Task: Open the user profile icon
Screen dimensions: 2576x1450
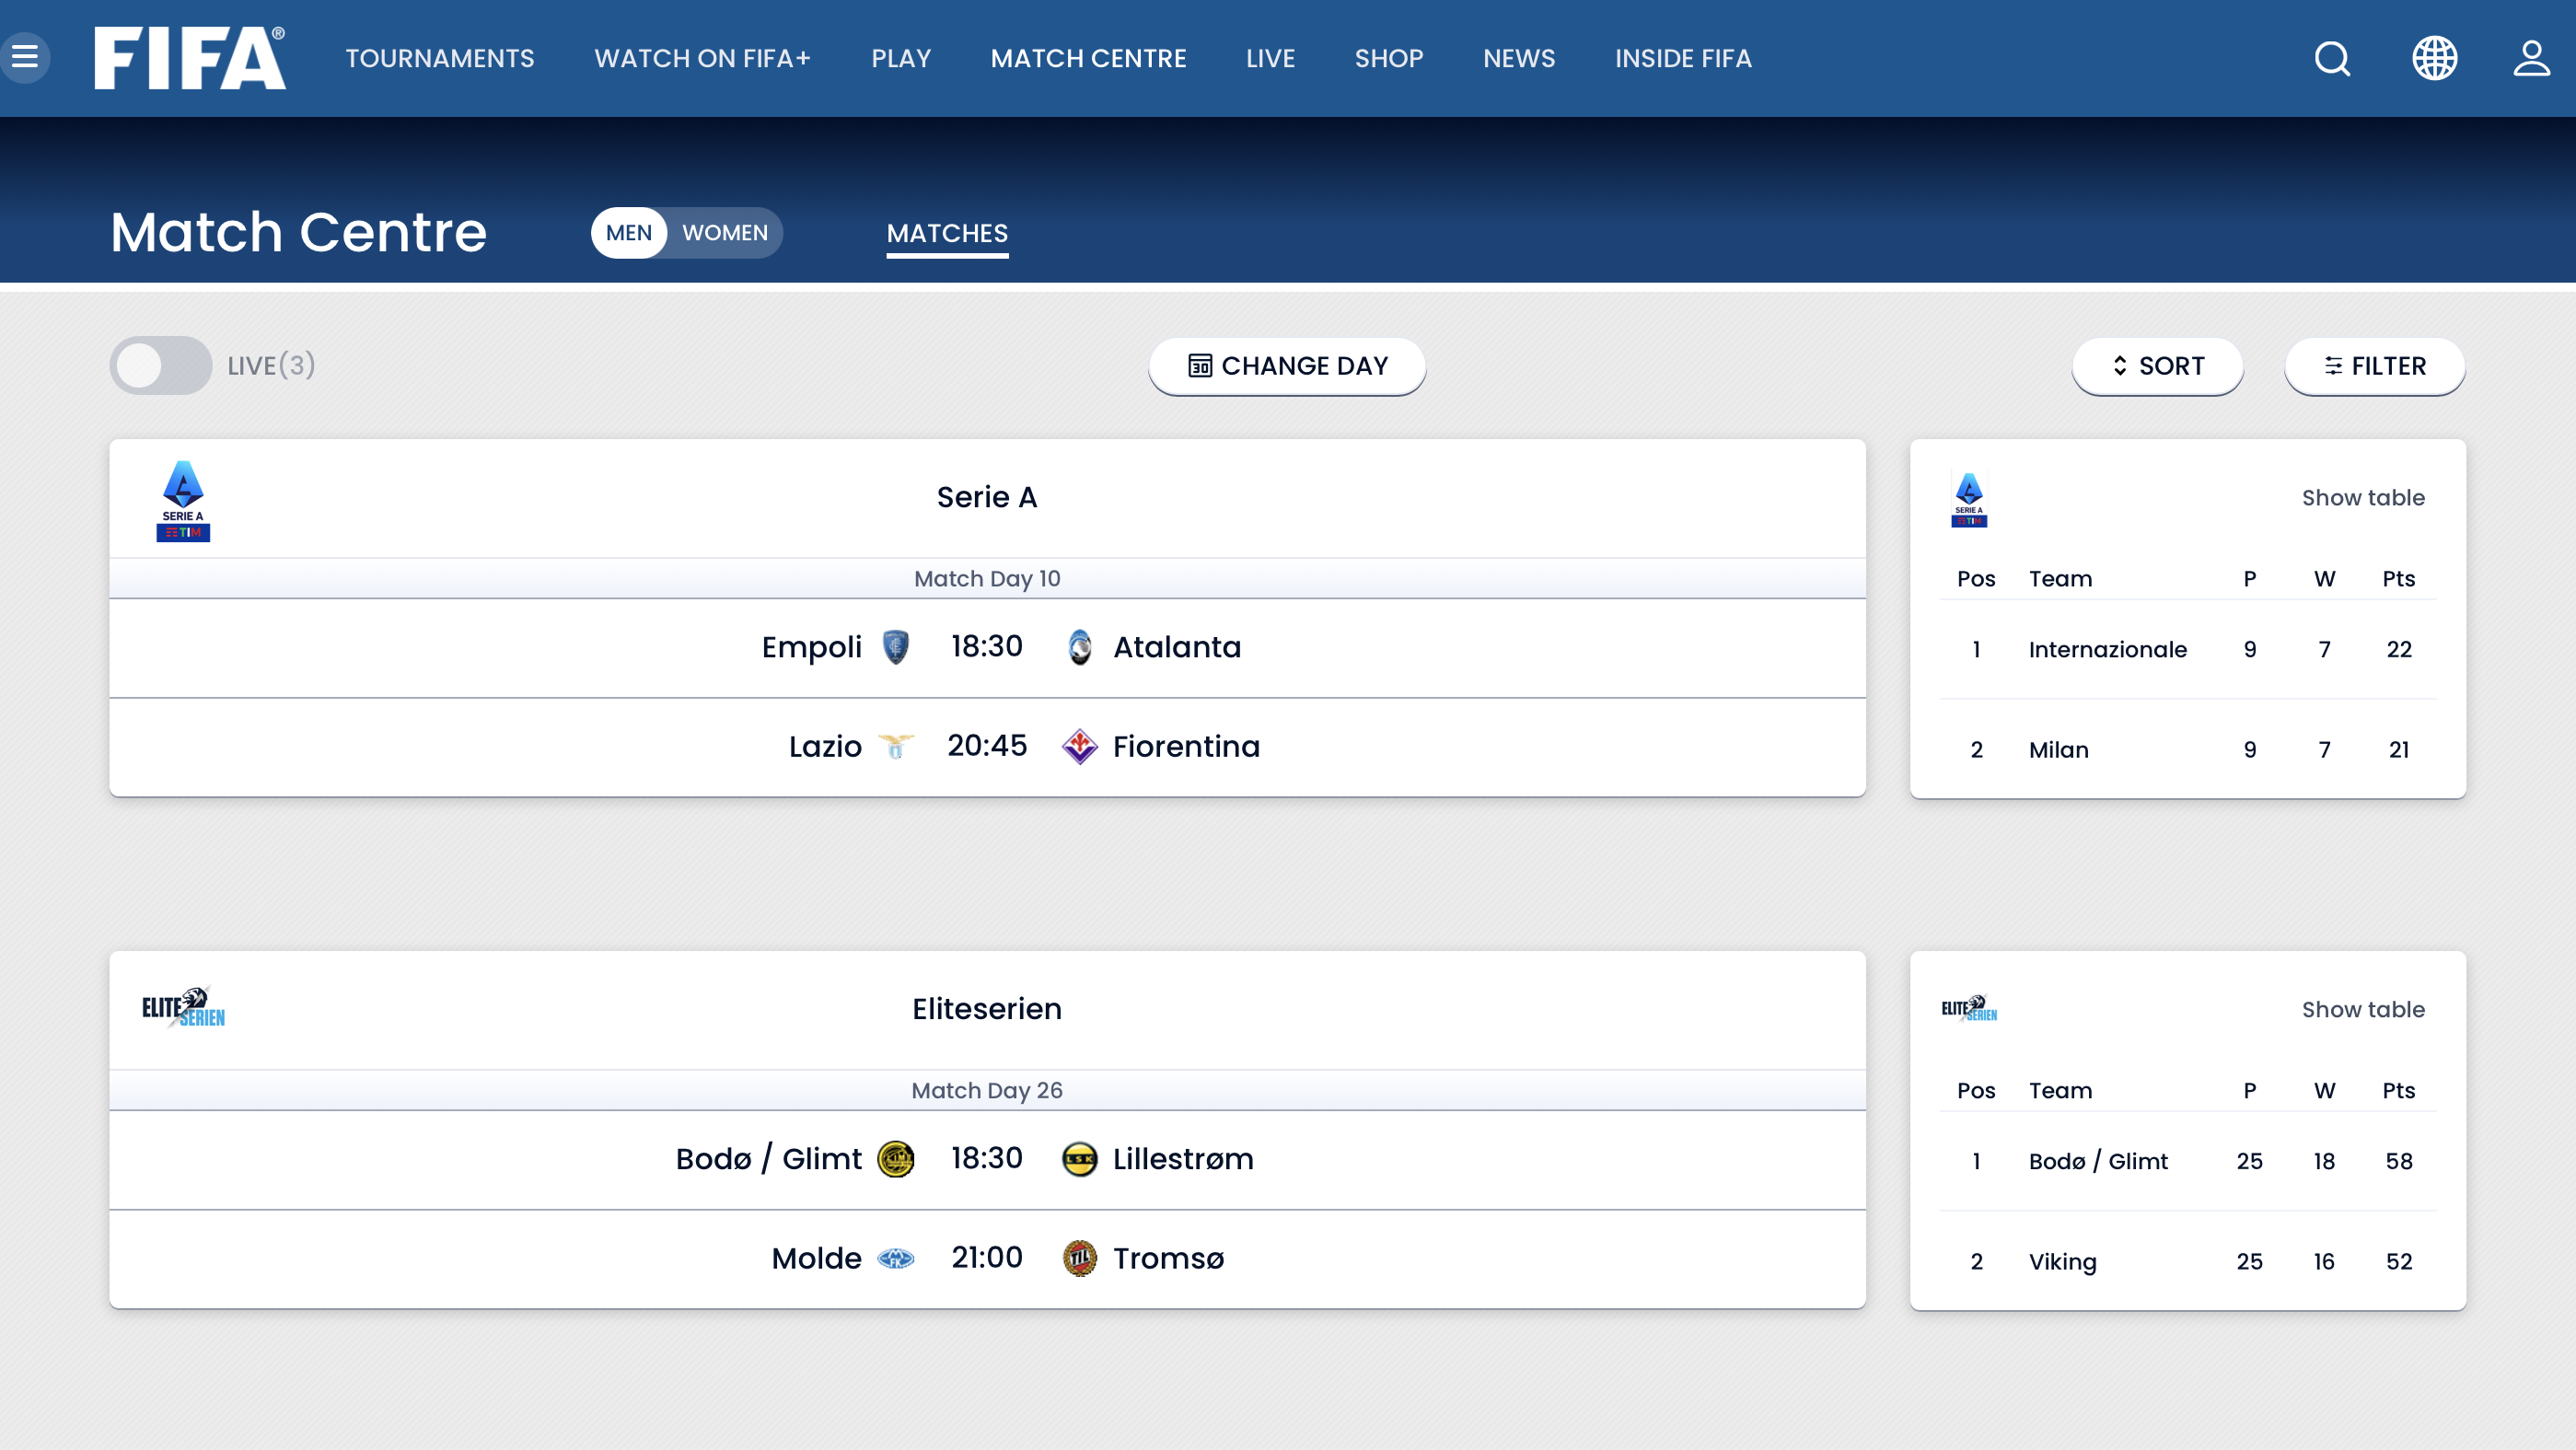Action: pos(2532,58)
